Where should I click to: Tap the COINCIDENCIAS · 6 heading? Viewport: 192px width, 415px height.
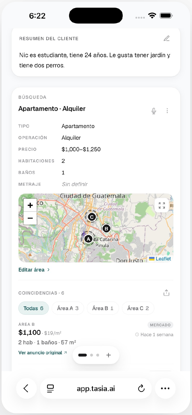coord(41,293)
